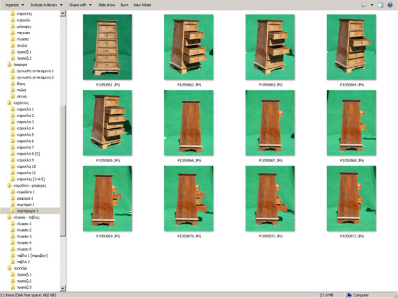This screenshot has width=398, height=298.
Task: Start the Slide show
Action: pyautogui.click(x=106, y=5)
